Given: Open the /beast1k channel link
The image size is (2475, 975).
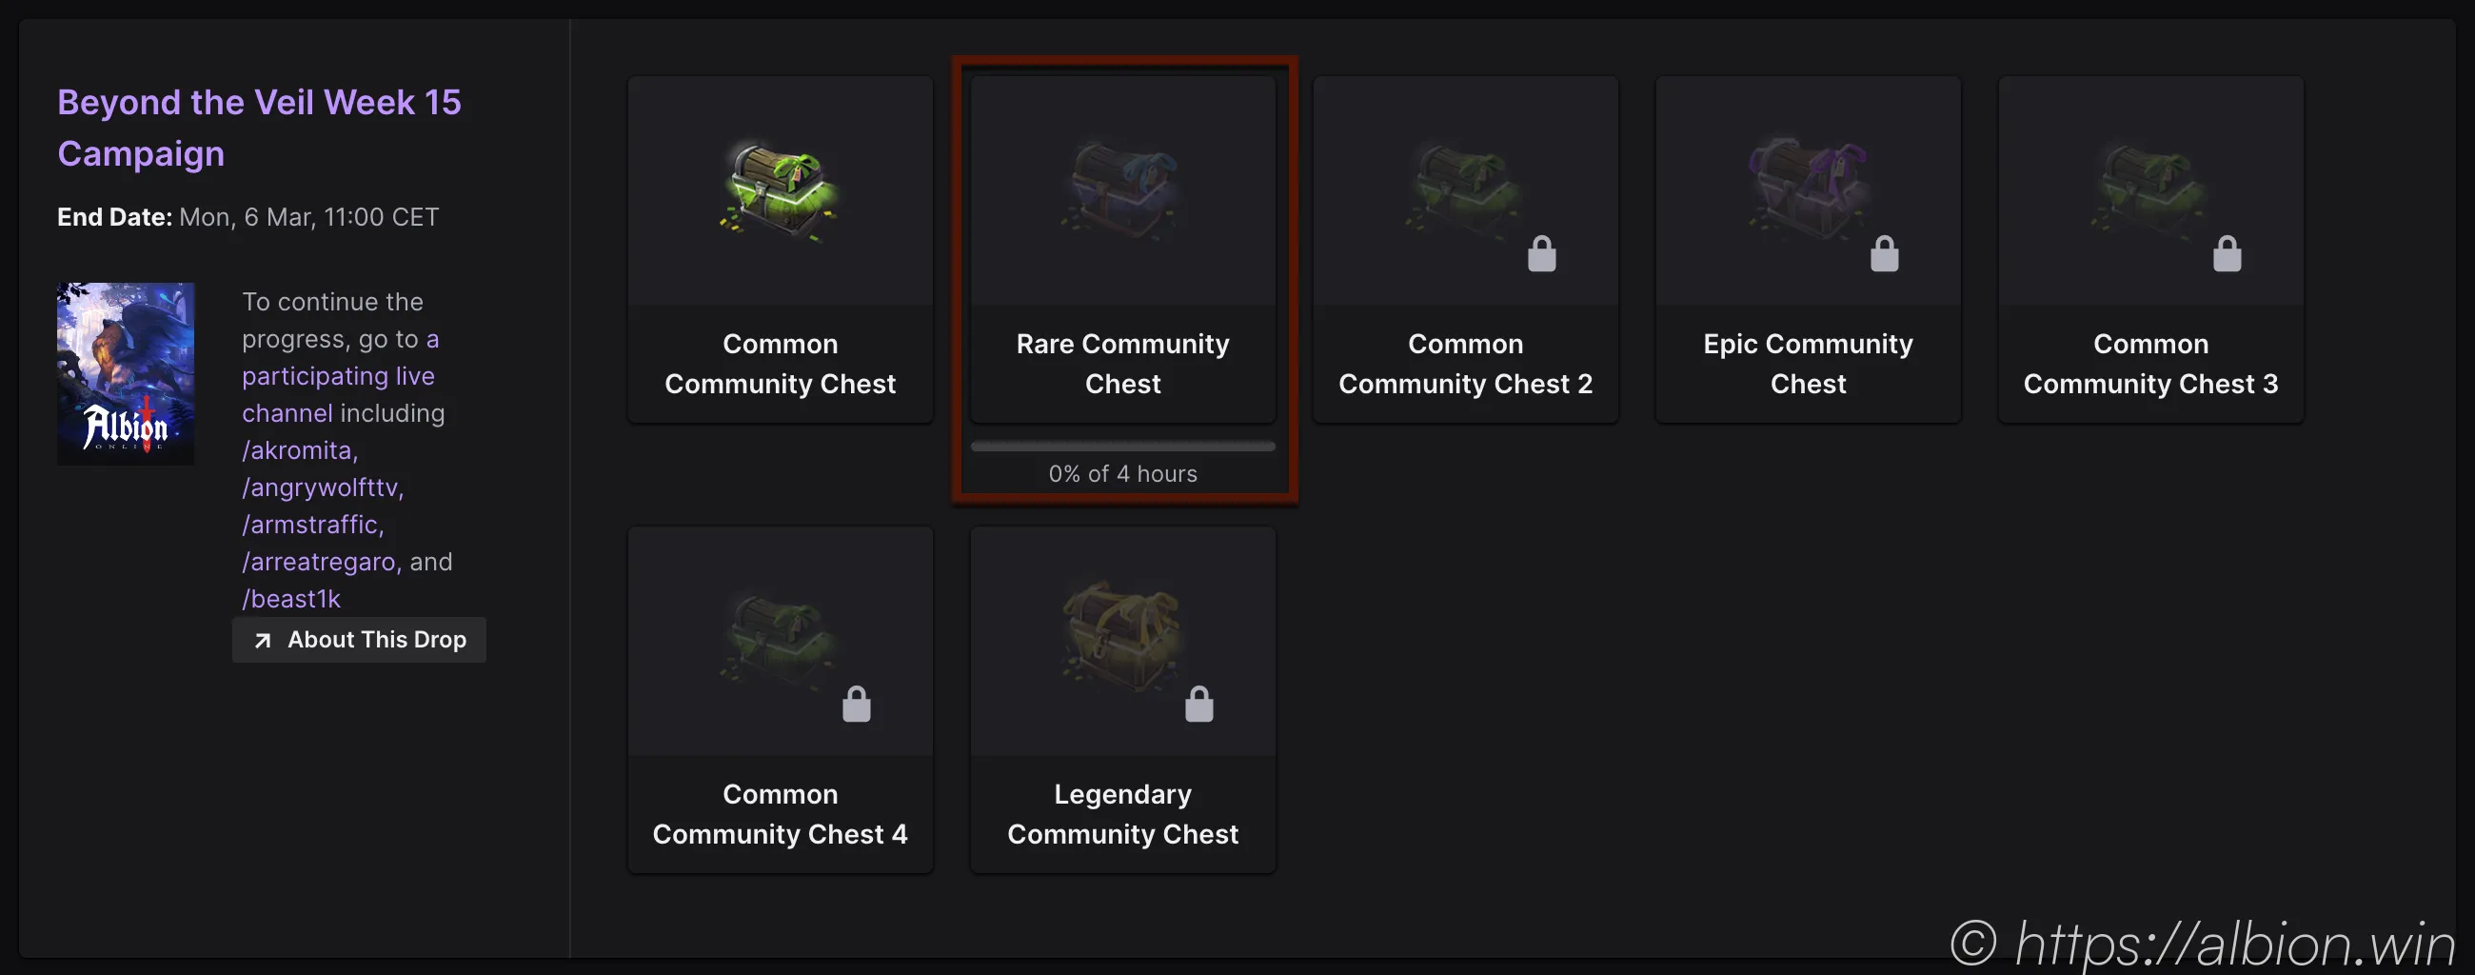Looking at the screenshot, I should click(x=291, y=599).
